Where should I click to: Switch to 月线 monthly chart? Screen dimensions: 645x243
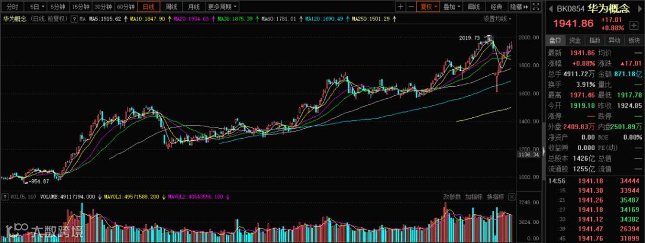point(193,7)
